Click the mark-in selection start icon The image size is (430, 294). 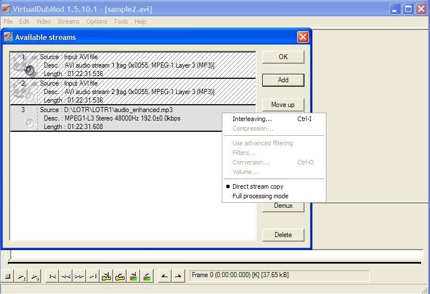click(164, 276)
